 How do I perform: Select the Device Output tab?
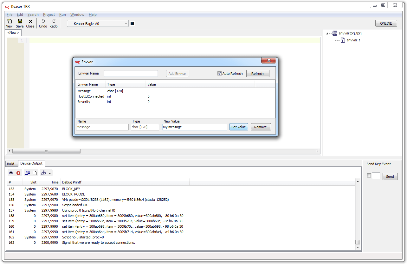tap(31, 163)
